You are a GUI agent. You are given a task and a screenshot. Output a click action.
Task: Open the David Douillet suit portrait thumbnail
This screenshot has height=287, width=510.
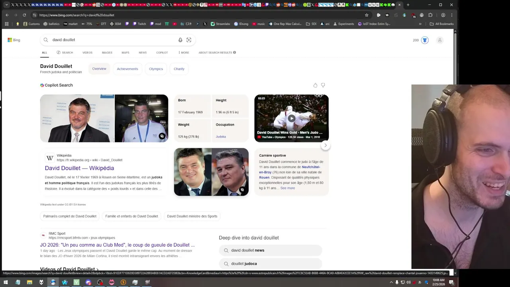[x=77, y=118]
